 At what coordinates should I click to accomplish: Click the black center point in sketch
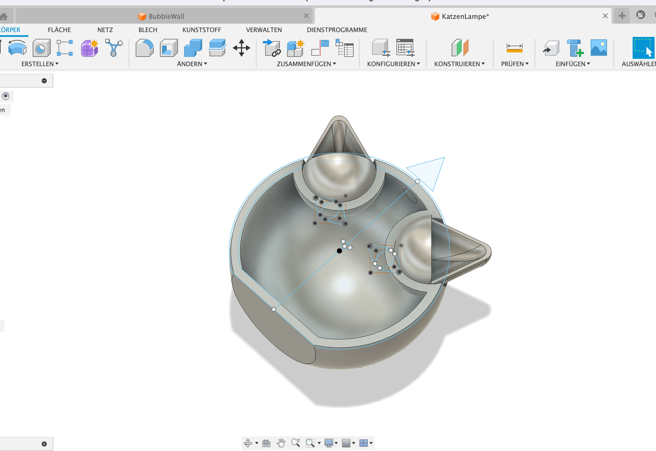pyautogui.click(x=339, y=251)
